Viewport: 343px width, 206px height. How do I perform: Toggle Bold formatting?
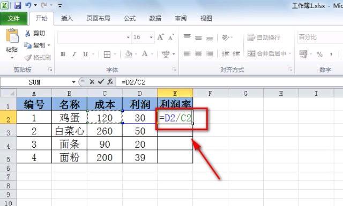coord(63,54)
